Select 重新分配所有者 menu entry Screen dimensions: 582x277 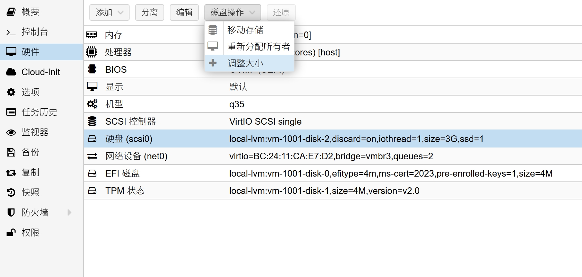pyautogui.click(x=258, y=47)
